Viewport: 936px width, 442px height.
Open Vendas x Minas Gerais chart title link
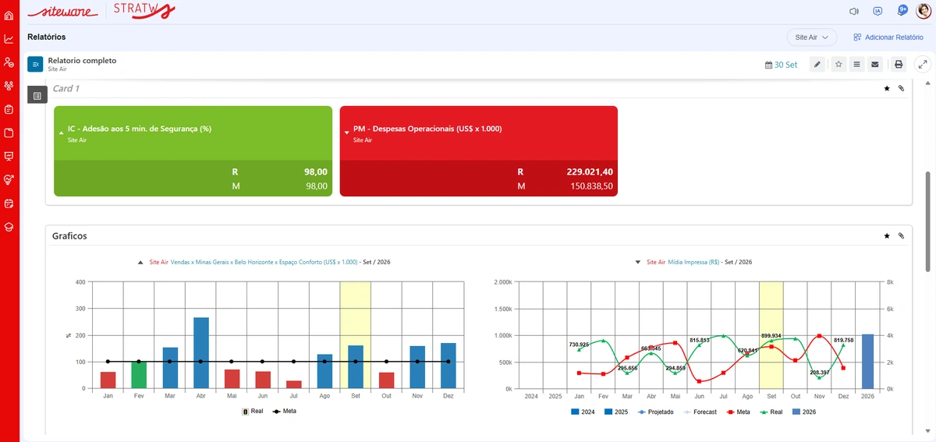(264, 263)
